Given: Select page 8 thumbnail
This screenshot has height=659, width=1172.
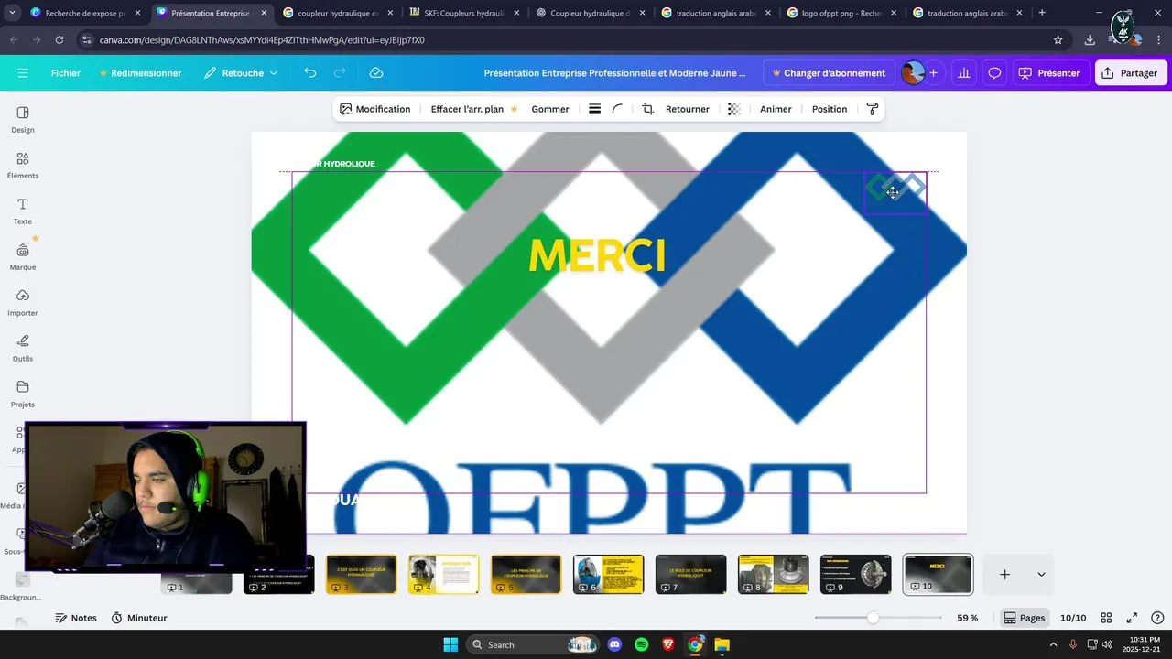Looking at the screenshot, I should pyautogui.click(x=773, y=574).
